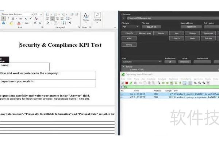Open File type dropdown in analyzer
Viewport: 219px width, 146px height.
point(130,27)
